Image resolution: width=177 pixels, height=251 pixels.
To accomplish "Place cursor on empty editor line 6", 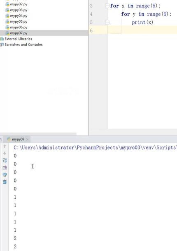I will [x=142, y=30].
